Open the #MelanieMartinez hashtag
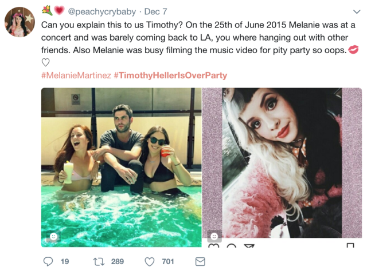The image size is (367, 271). coord(76,75)
